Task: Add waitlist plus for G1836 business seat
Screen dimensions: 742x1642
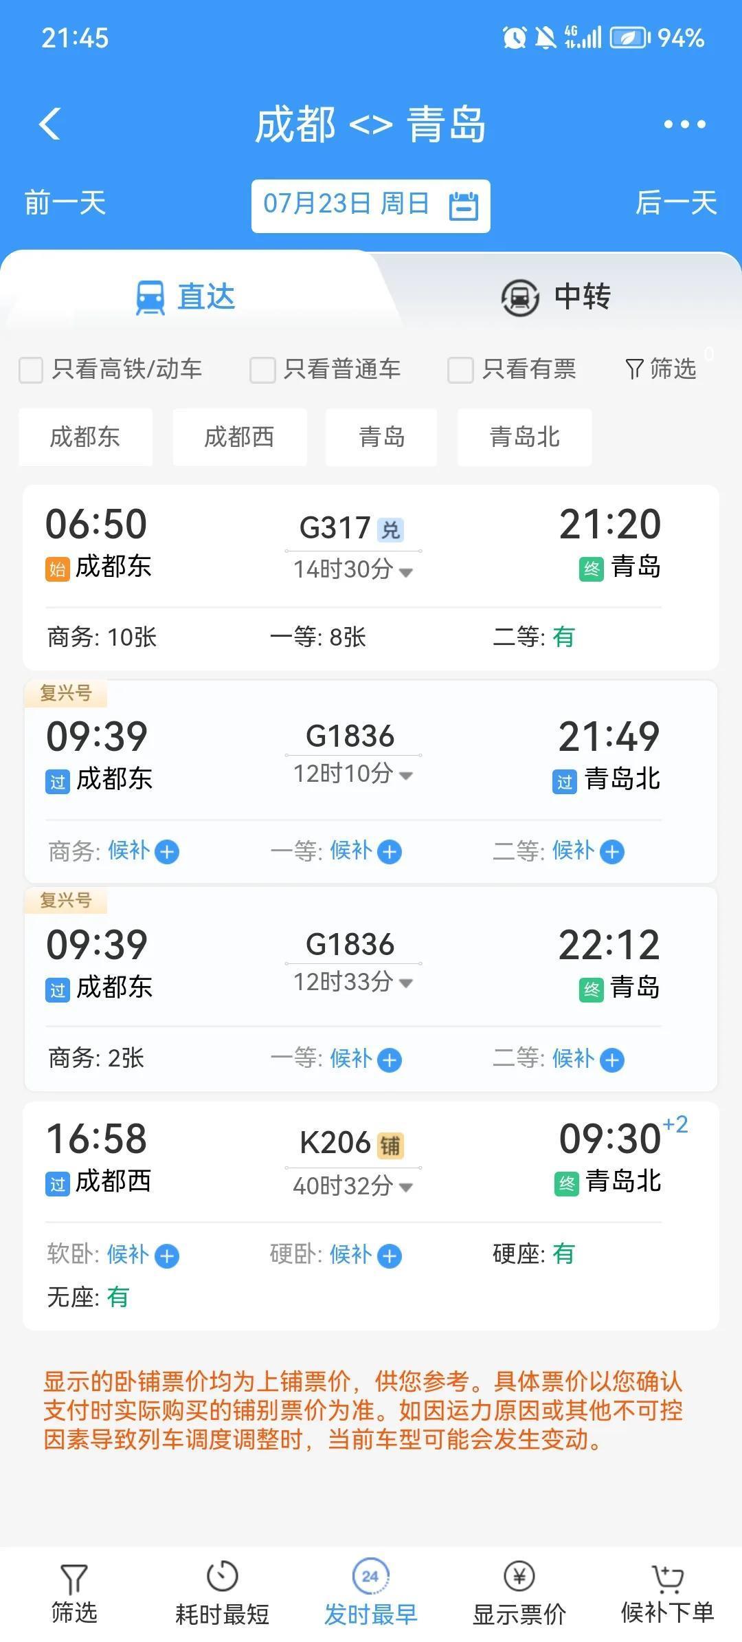Action: pyautogui.click(x=167, y=852)
